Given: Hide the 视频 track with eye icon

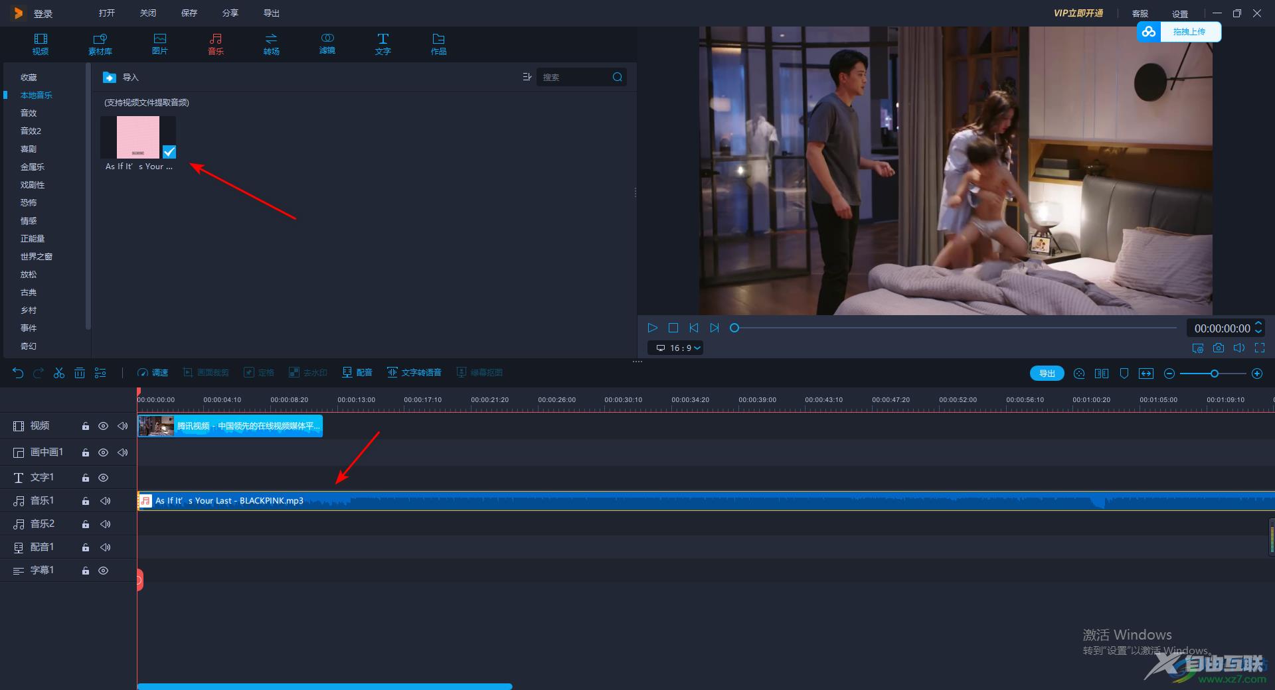Looking at the screenshot, I should pyautogui.click(x=104, y=427).
